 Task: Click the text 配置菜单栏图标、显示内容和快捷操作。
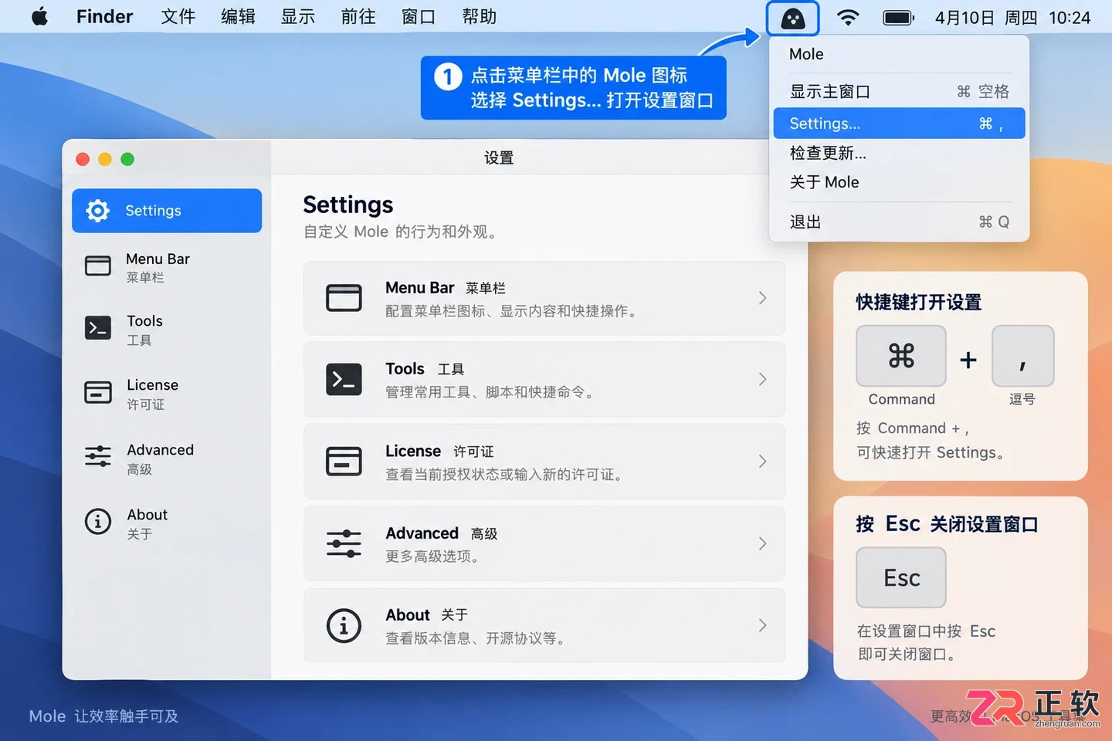click(514, 311)
